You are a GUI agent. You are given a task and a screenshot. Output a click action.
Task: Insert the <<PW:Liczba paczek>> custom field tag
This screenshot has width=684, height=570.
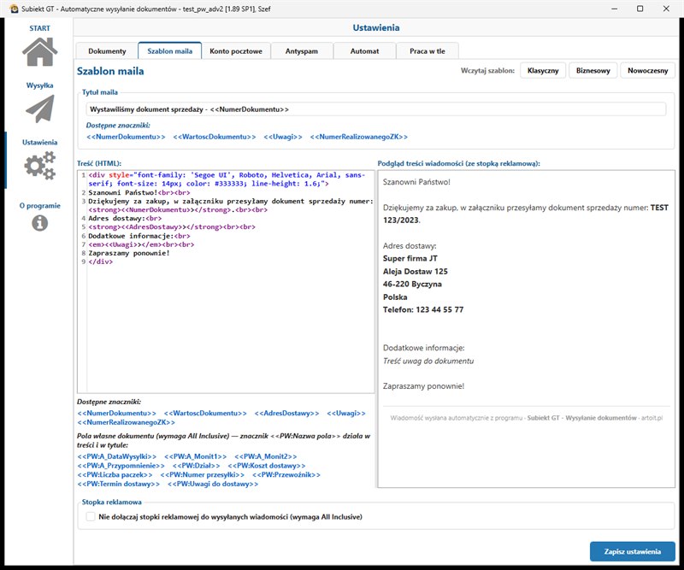coord(115,475)
